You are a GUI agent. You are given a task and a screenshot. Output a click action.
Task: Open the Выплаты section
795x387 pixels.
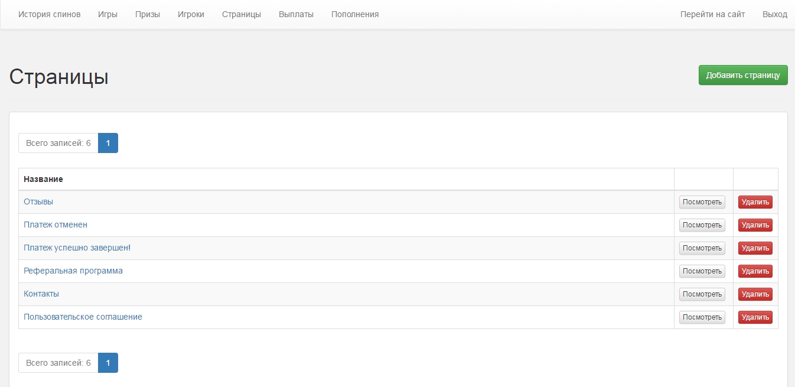(x=296, y=14)
